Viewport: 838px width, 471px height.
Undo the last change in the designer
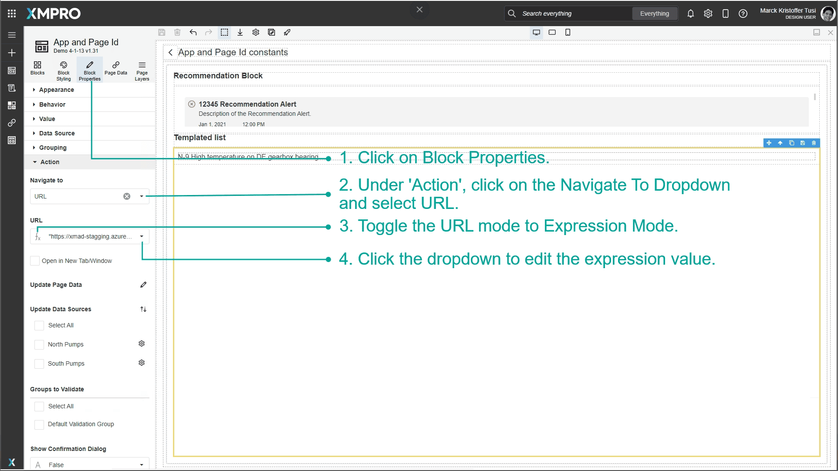(193, 32)
